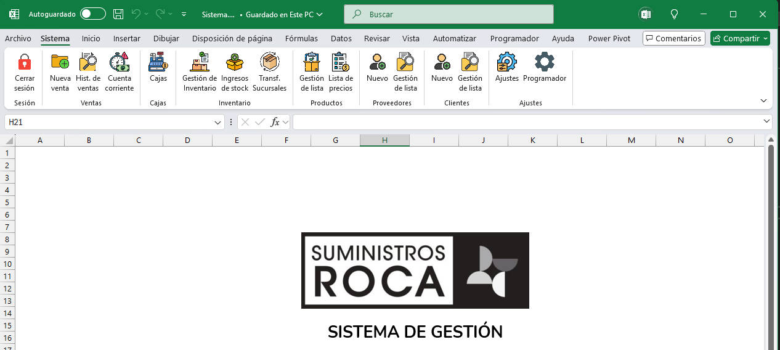Open Ajustes gear icon

(507, 62)
